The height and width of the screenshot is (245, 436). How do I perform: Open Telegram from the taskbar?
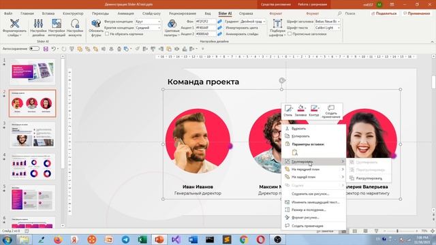point(125,239)
